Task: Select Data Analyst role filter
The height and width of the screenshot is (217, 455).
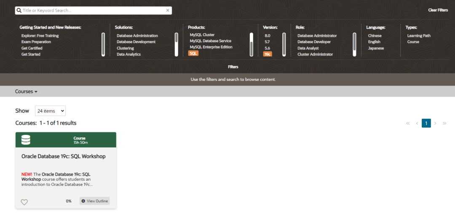Action: [x=308, y=48]
